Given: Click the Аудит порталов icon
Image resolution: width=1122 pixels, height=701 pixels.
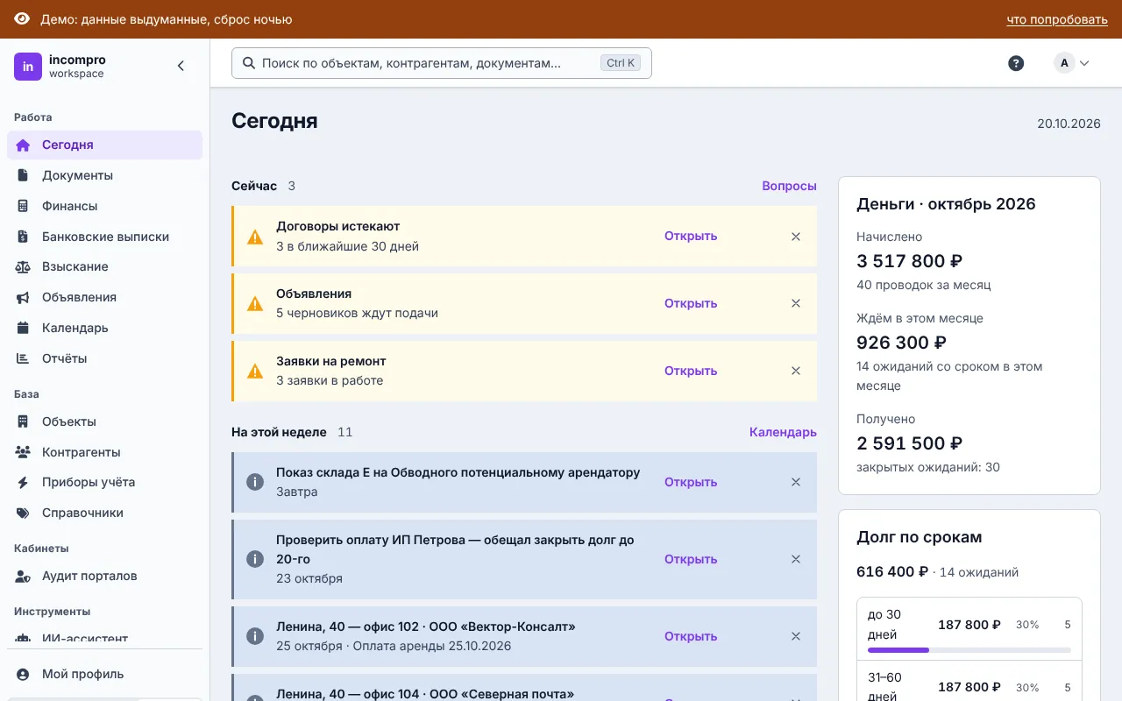Looking at the screenshot, I should coord(24,576).
